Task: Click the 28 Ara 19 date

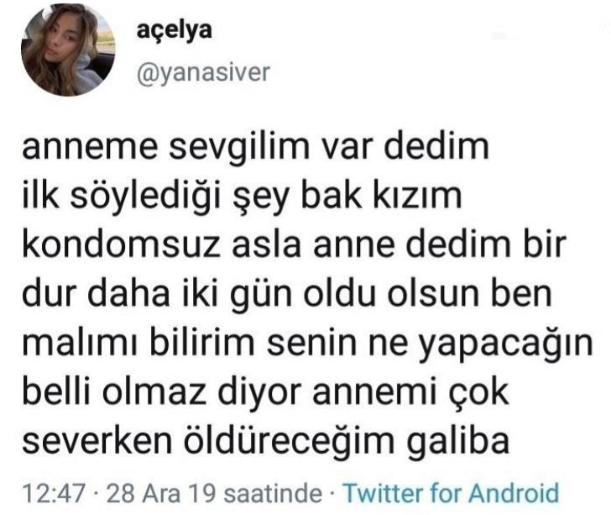Action: [161, 493]
